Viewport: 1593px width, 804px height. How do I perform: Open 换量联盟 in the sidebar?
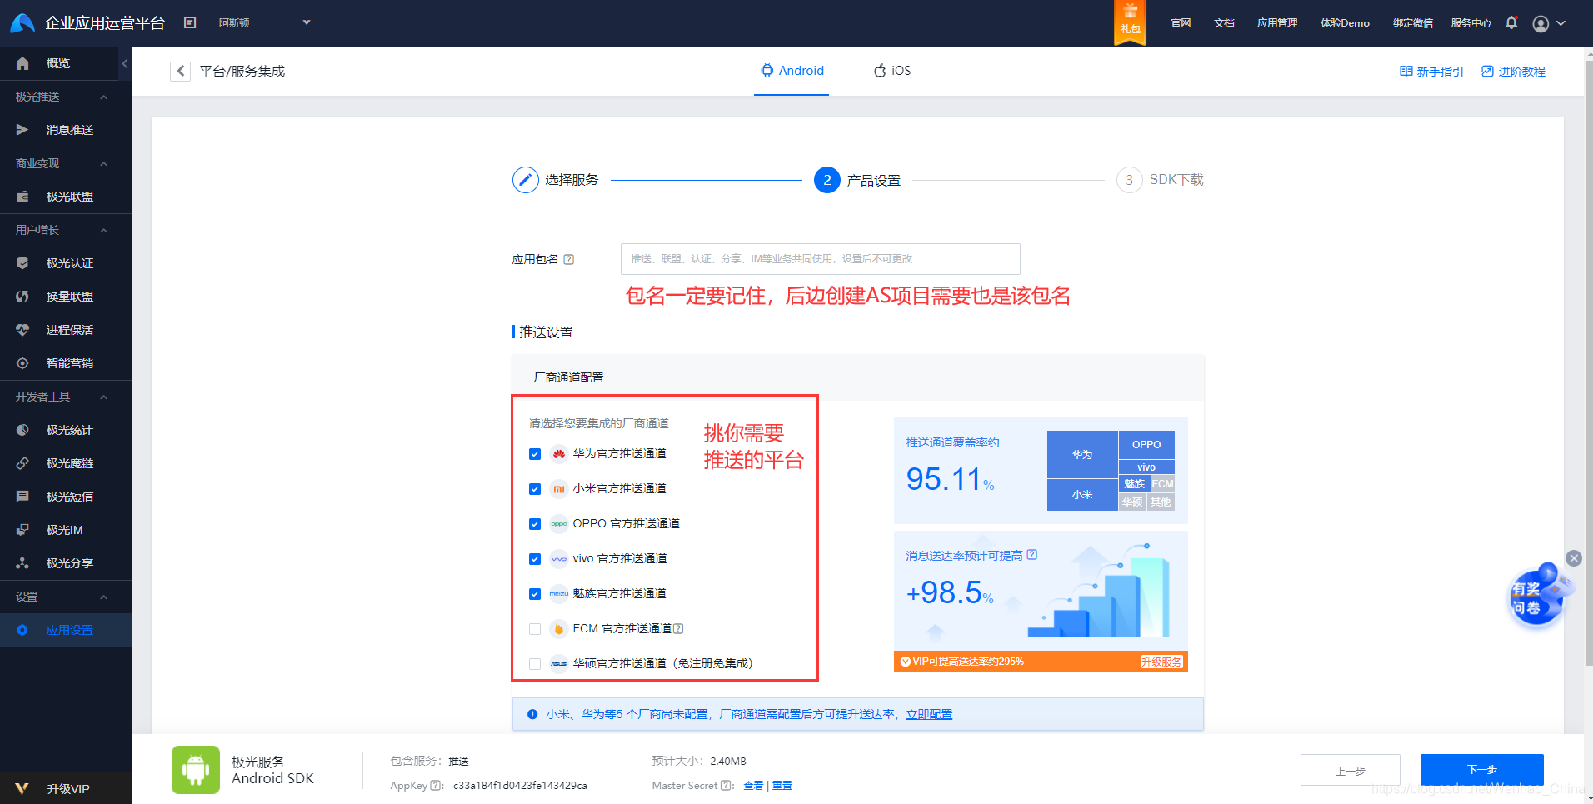coord(66,297)
